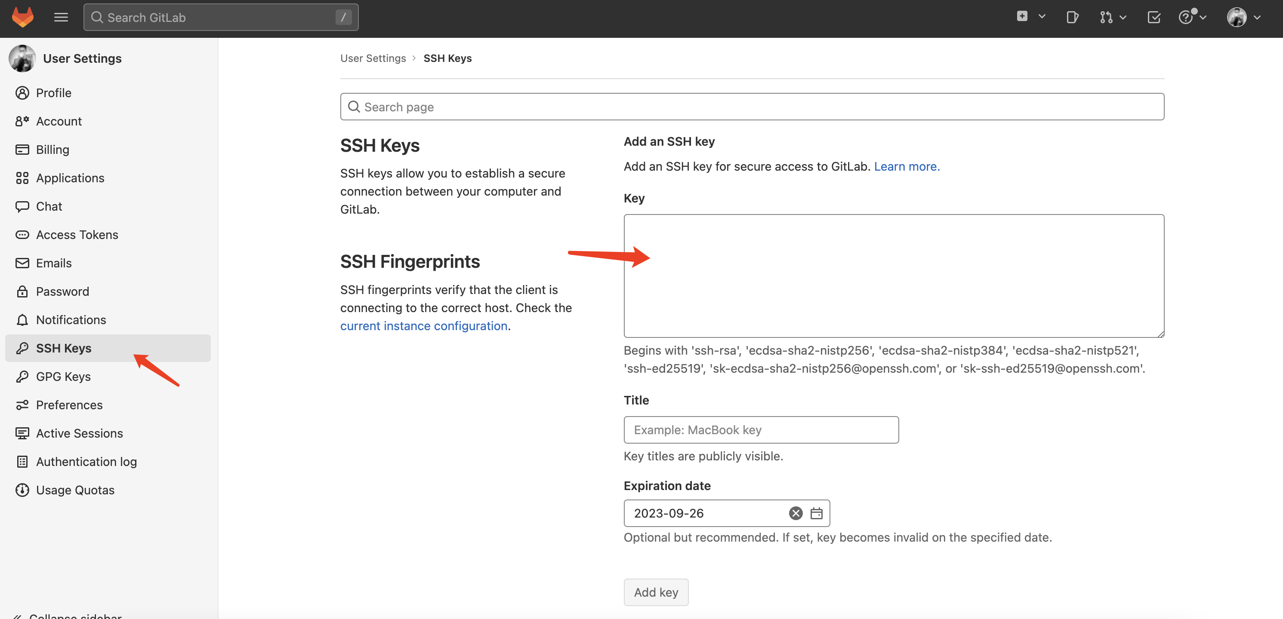Focus the Title input field
The width and height of the screenshot is (1283, 619).
pyautogui.click(x=761, y=429)
